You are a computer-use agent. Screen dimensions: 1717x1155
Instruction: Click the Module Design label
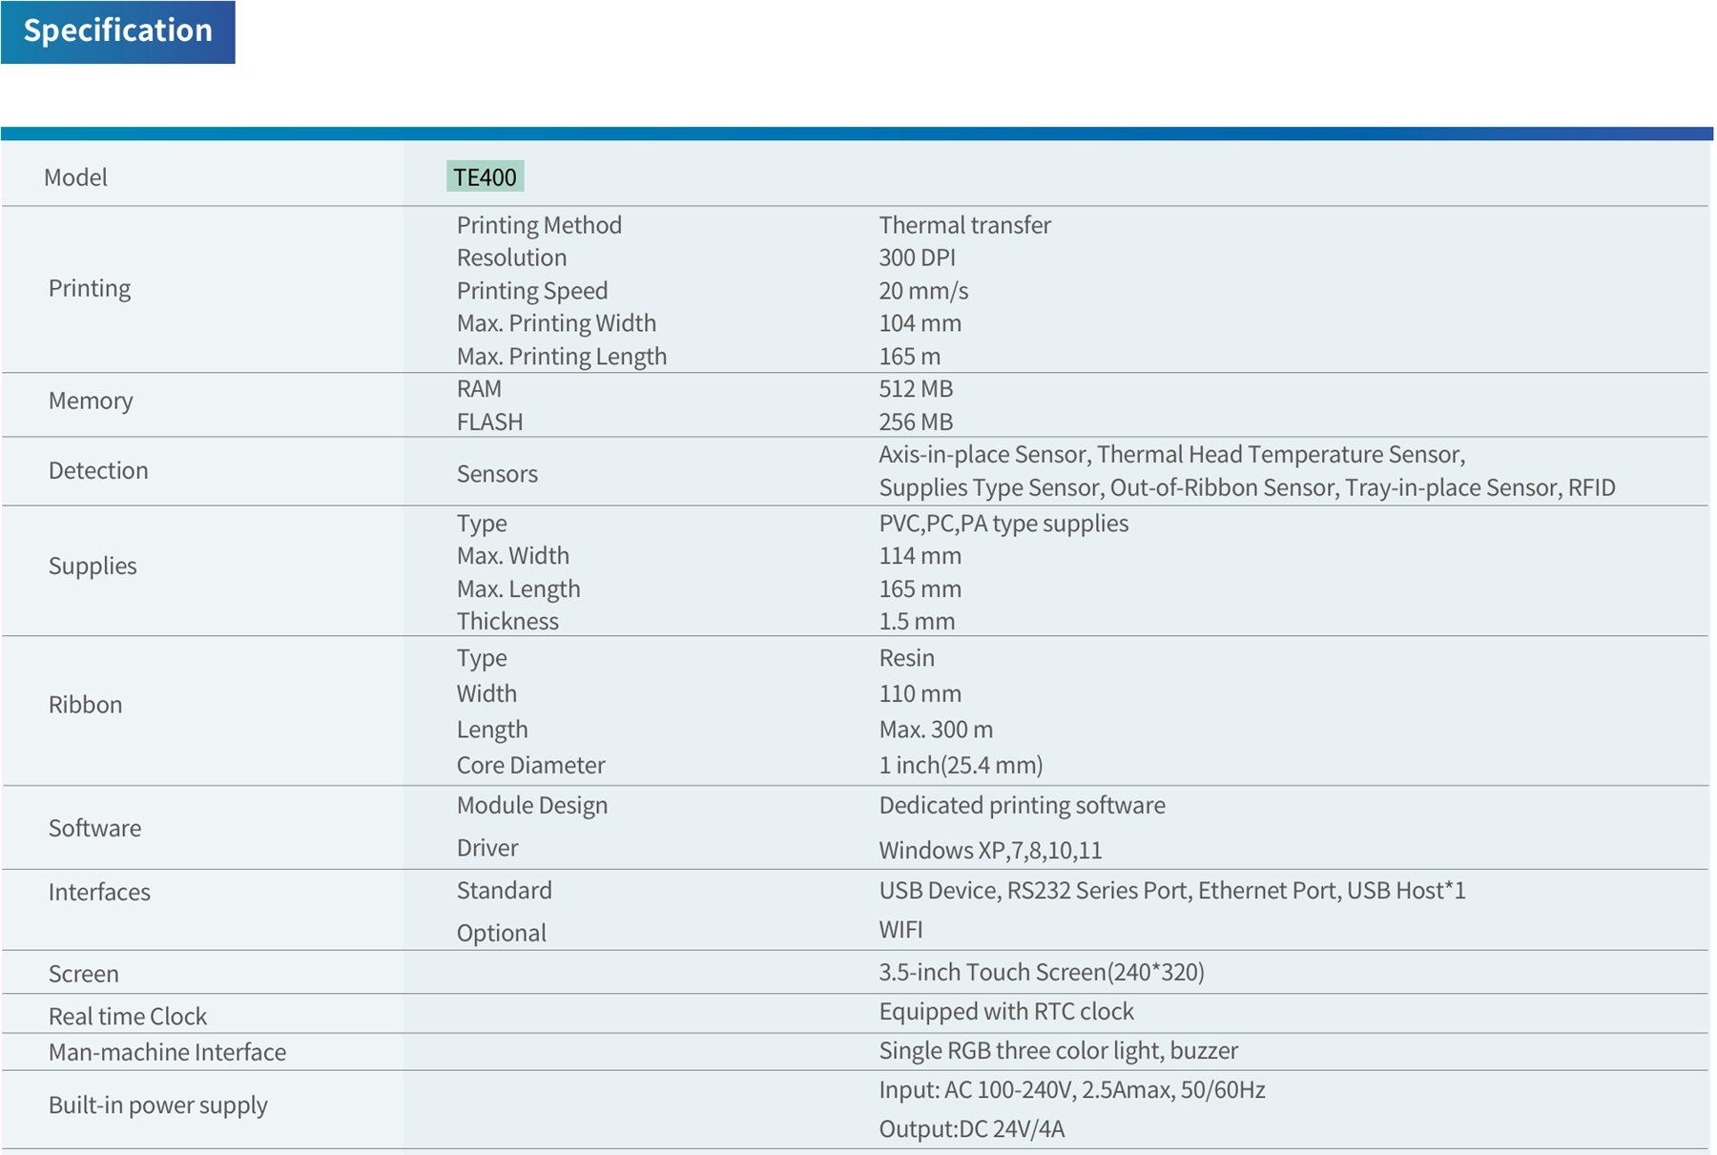(x=532, y=805)
